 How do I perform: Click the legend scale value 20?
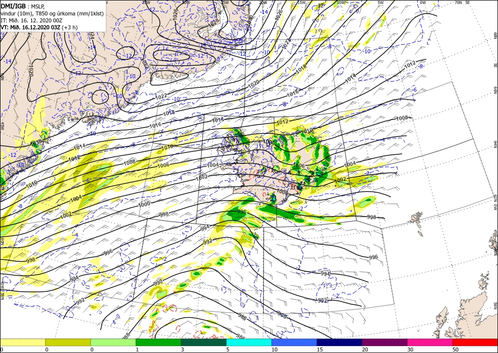pos(365,350)
